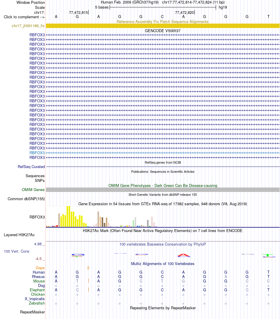Open the Repeating Elements by RepeatMasker title

[163, 308]
